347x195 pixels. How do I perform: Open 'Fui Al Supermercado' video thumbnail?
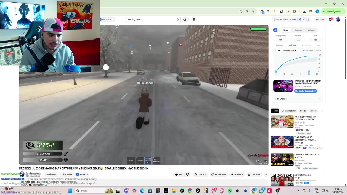click(x=282, y=122)
